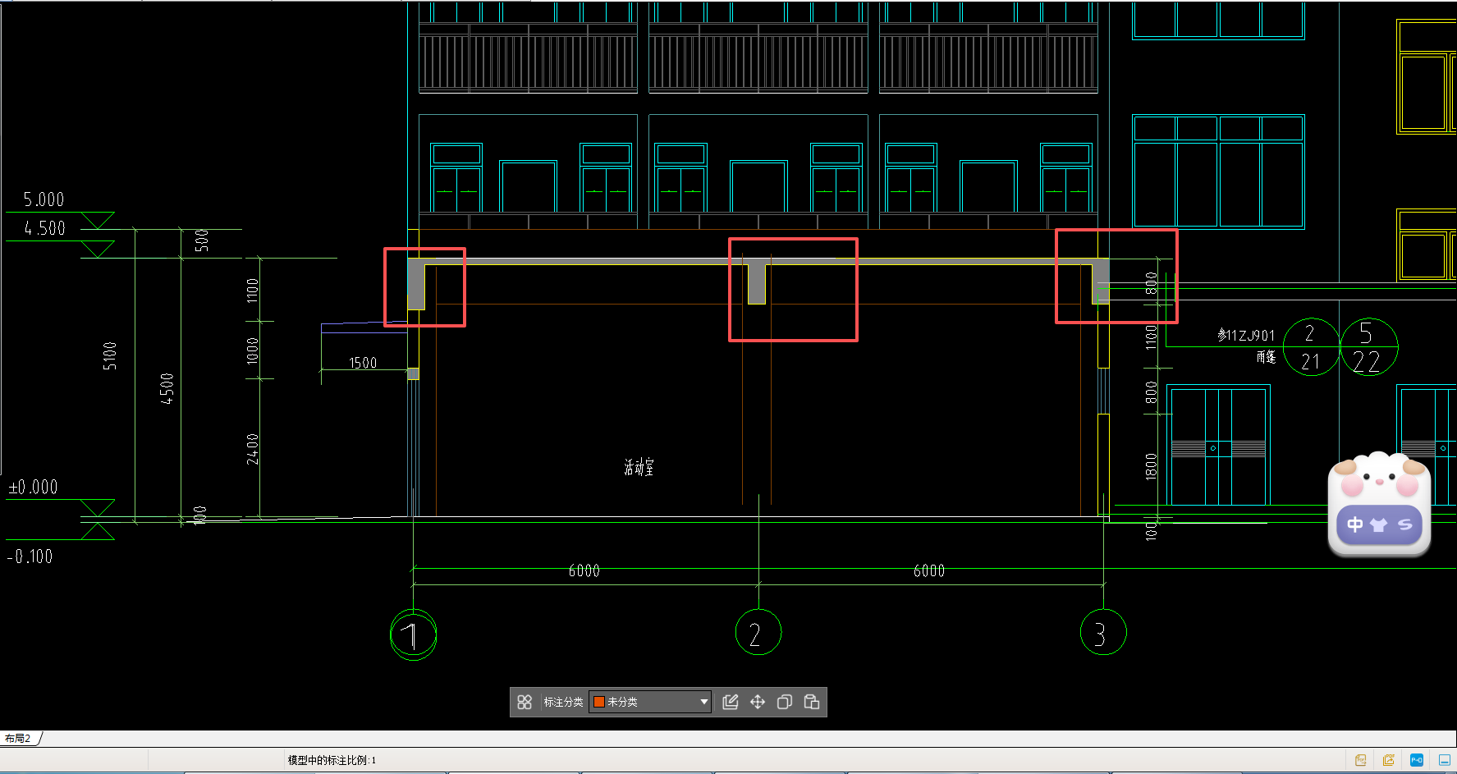1457x774 pixels.
Task: Click the 雨篷 label text
Action: tap(1266, 357)
